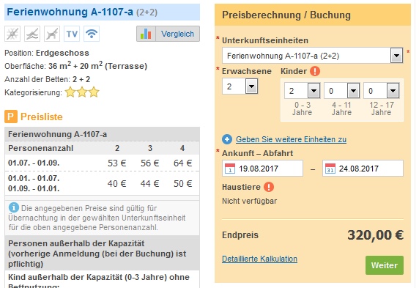Click the blue plus icon to add units
Viewport: 419px width, 288px height.
[x=227, y=139]
